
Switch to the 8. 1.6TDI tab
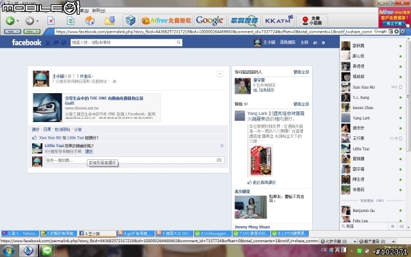[x=290, y=233]
